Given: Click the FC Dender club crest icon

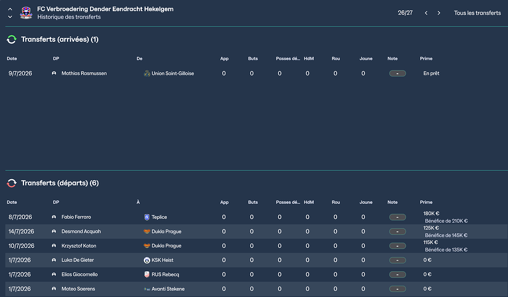Looking at the screenshot, I should click(26, 13).
